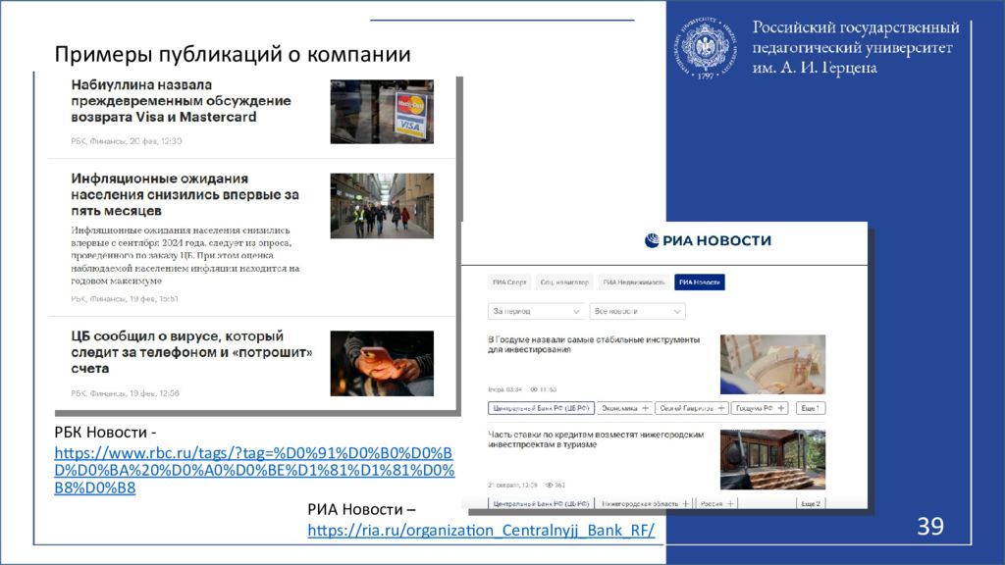Open the ria.ru Centralnyjj Bank RF link
Image resolution: width=1005 pixels, height=565 pixels.
(481, 531)
